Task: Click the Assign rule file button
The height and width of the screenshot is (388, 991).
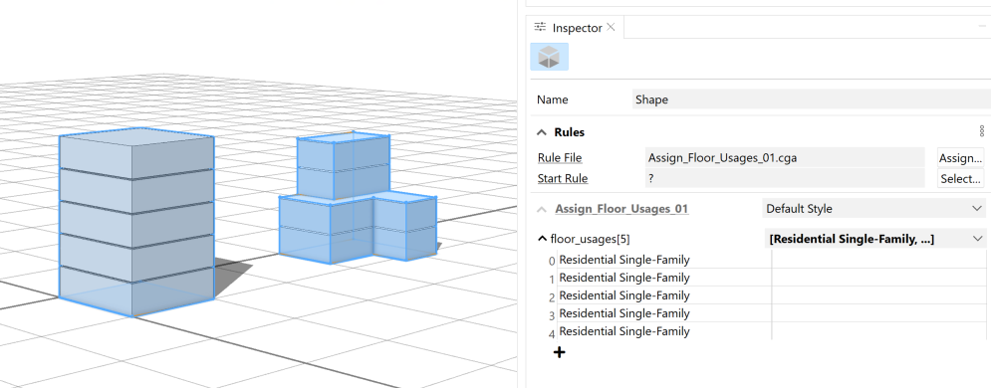Action: (x=960, y=158)
